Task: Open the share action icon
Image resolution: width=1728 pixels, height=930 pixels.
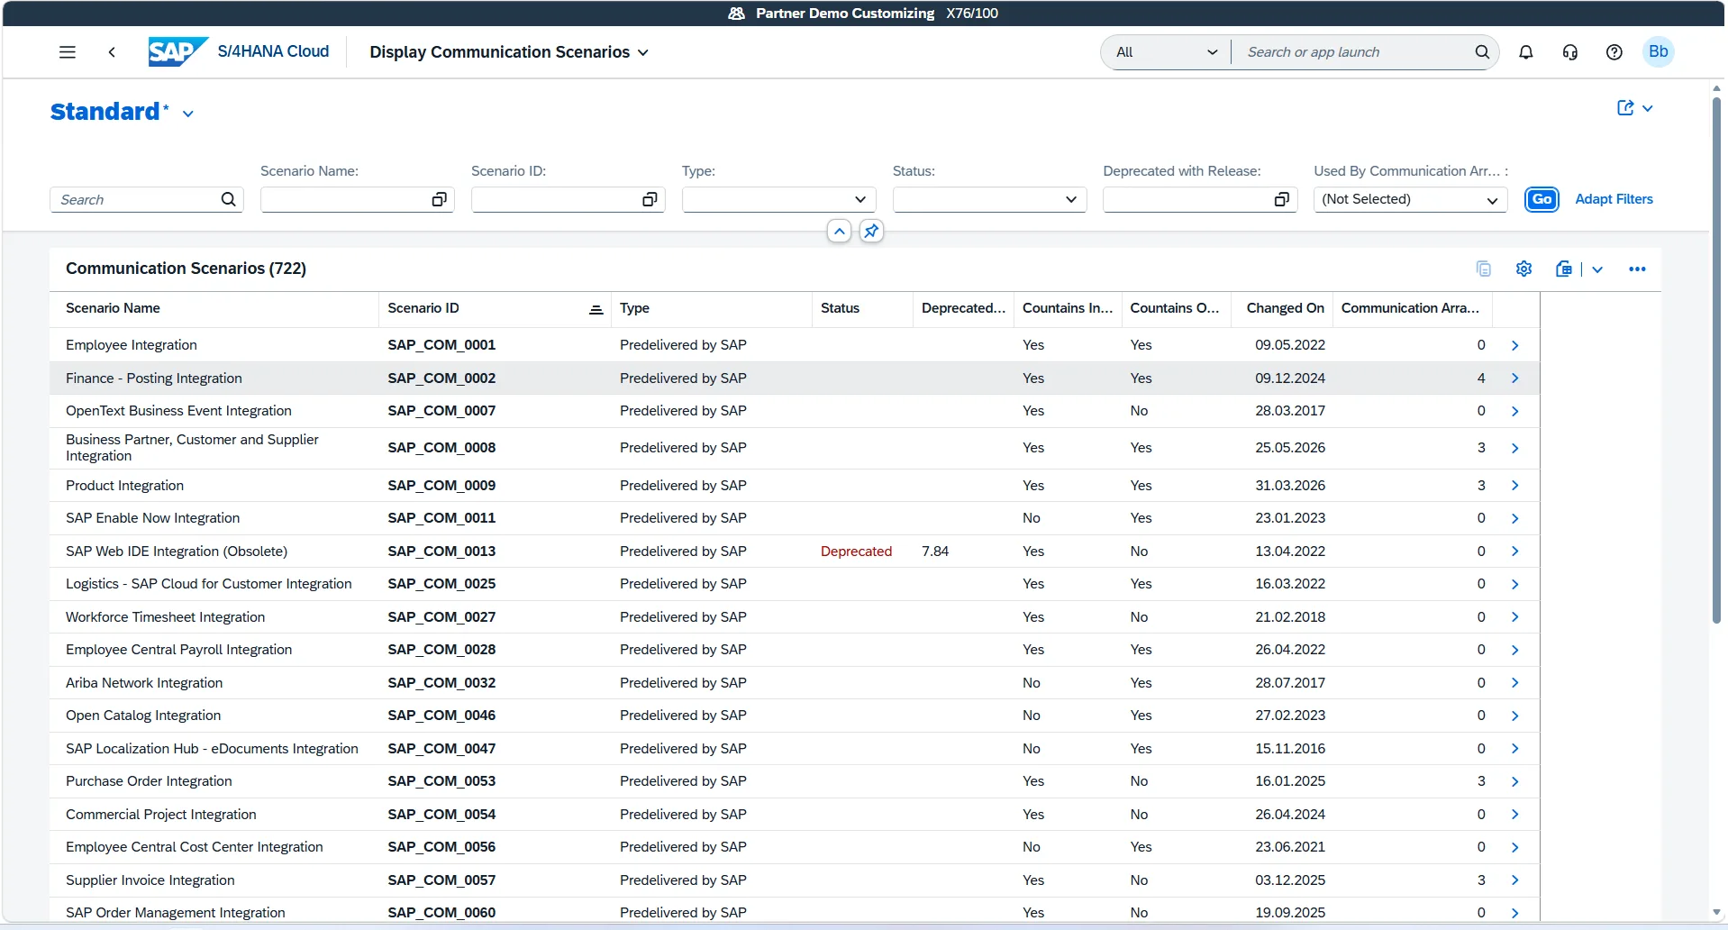Action: coord(1625,108)
